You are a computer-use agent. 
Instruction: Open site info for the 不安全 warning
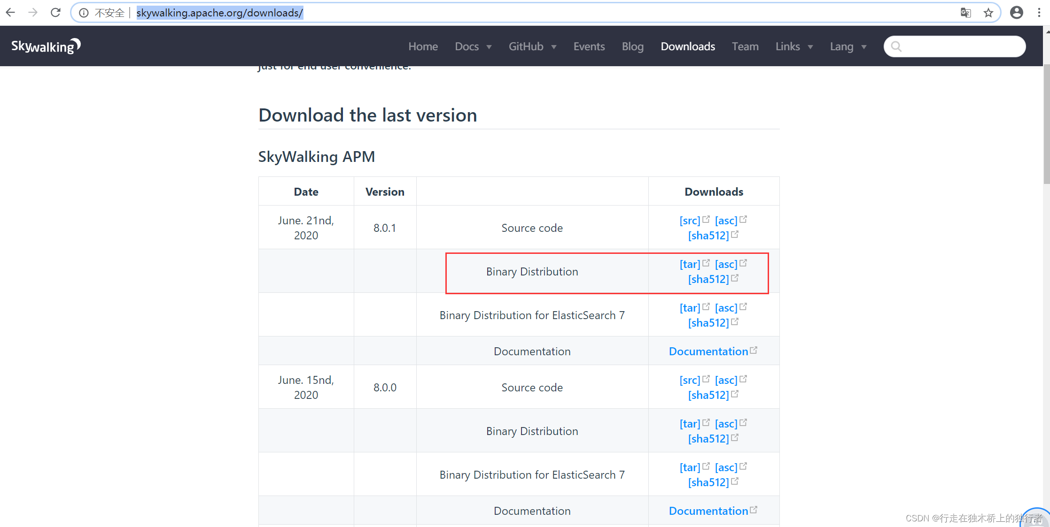[x=84, y=13]
